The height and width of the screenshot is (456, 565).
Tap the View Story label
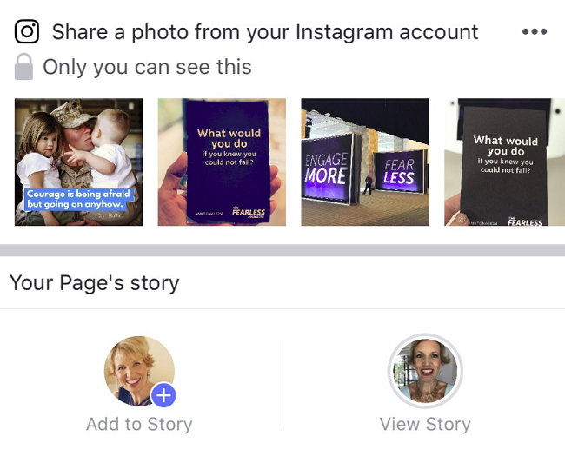click(x=425, y=424)
